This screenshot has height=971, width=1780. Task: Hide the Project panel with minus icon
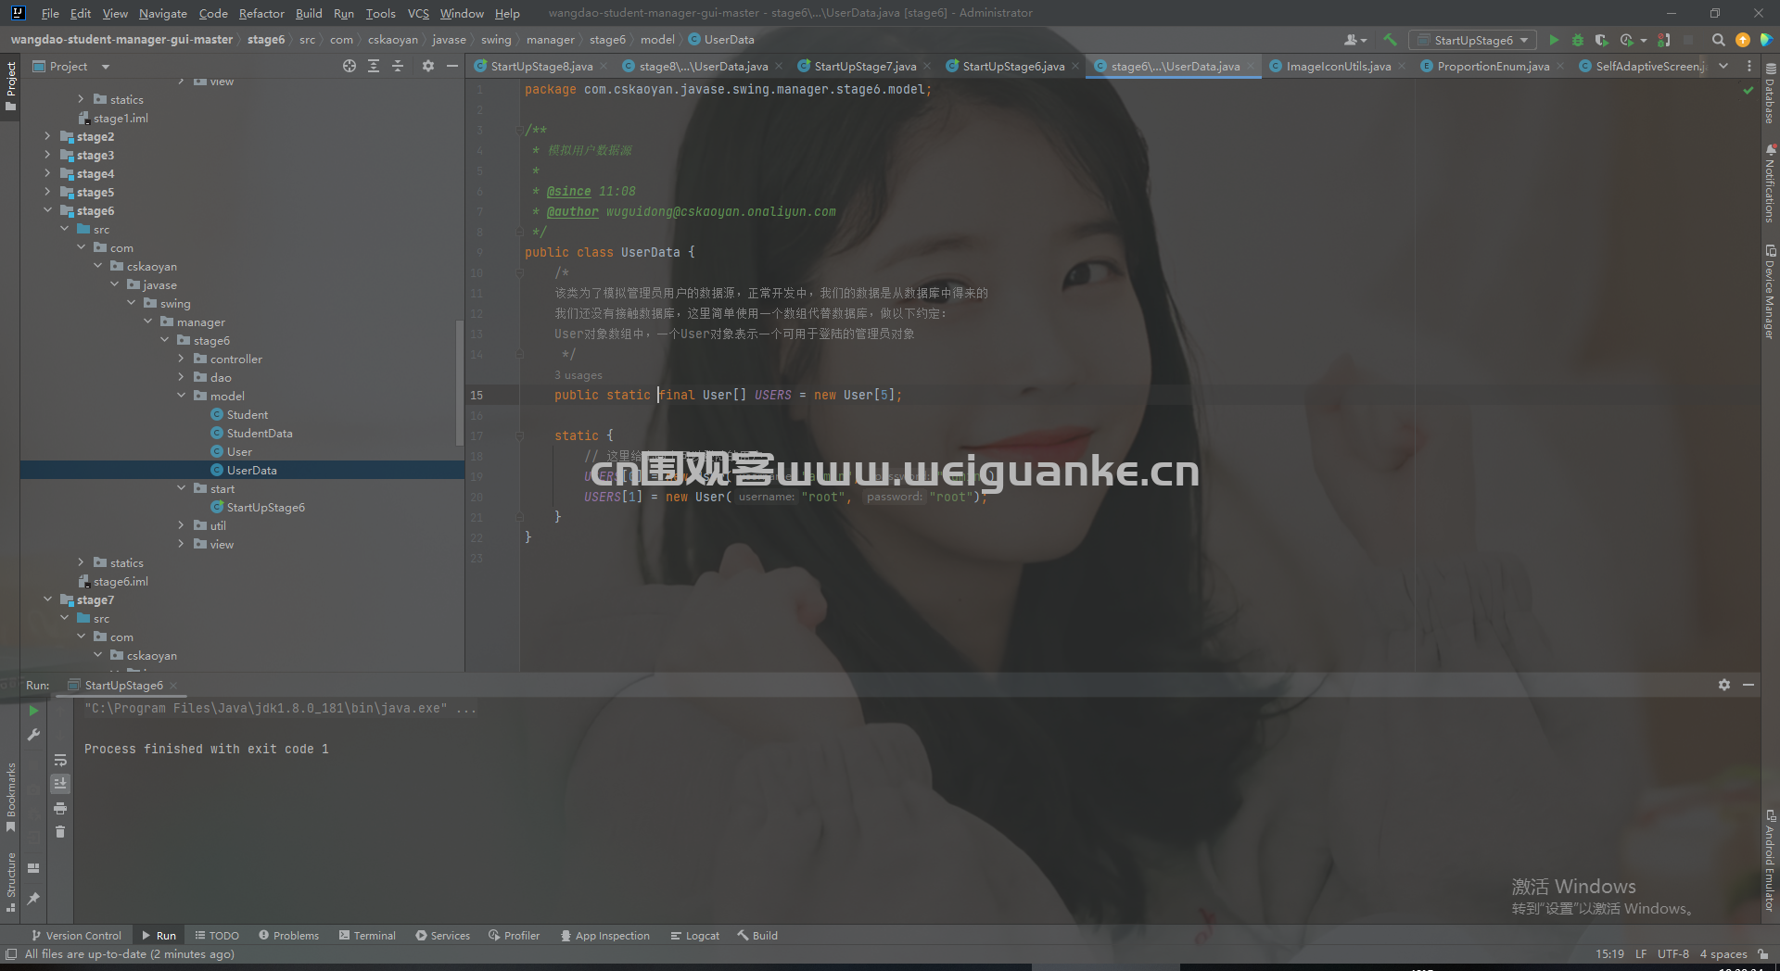(x=452, y=66)
